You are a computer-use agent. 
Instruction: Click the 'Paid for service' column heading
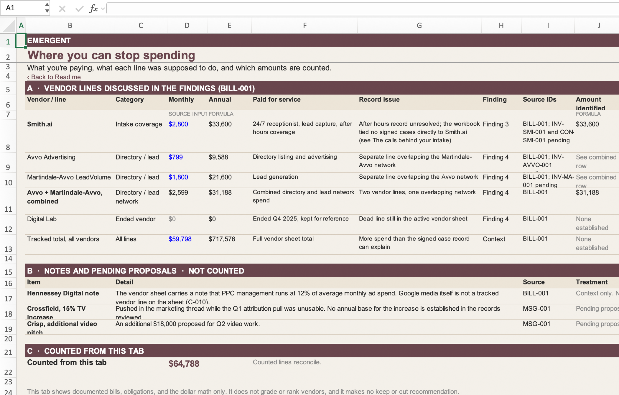point(276,99)
